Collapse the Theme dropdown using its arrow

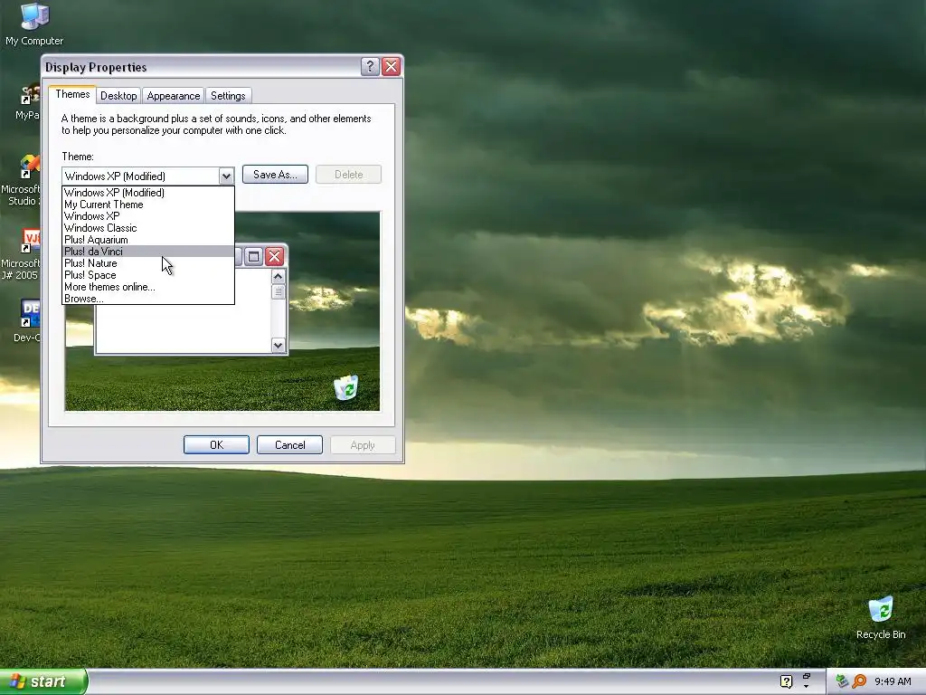pyautogui.click(x=226, y=176)
